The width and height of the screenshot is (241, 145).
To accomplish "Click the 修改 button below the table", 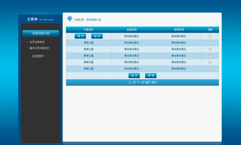I will pos(134,76).
